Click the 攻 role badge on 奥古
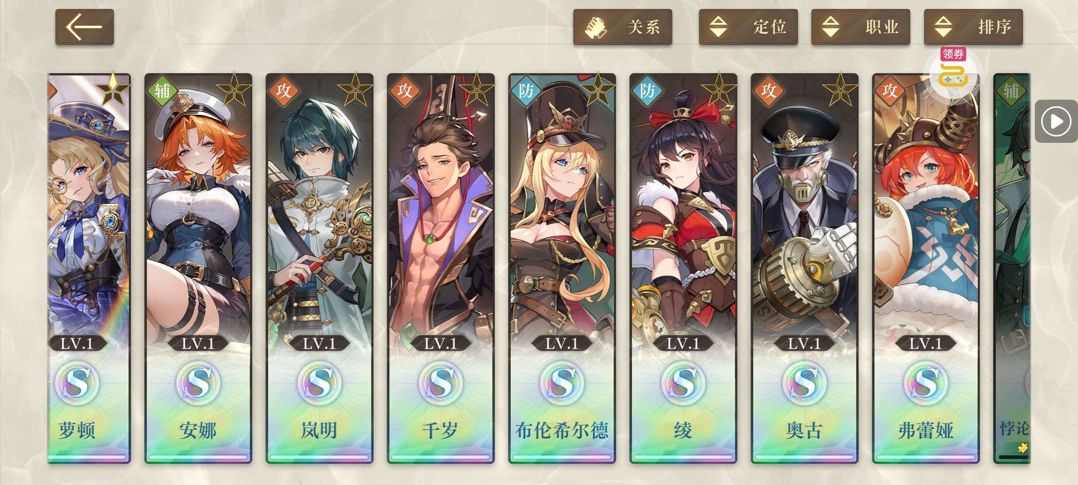 [769, 91]
